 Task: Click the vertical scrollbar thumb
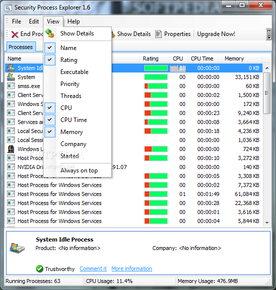pos(267,93)
